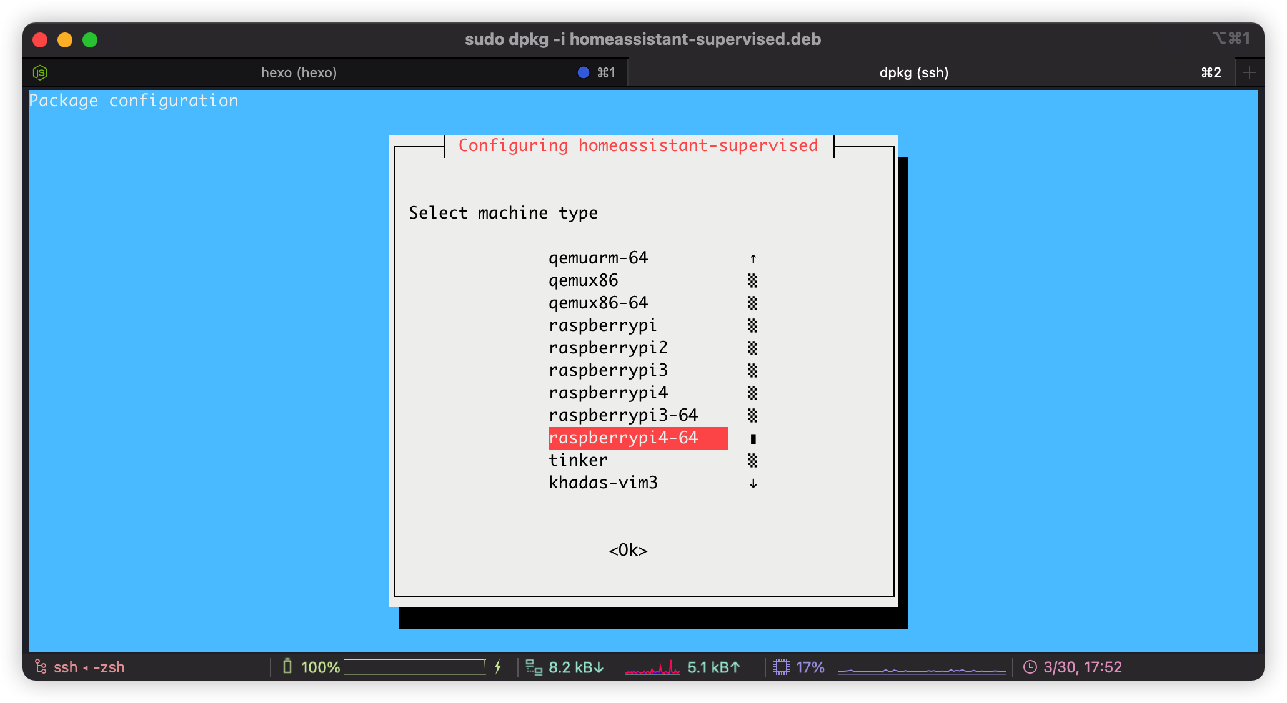1287x703 pixels.
Task: Switch to the dpkg (ssh) tab
Action: click(x=913, y=72)
